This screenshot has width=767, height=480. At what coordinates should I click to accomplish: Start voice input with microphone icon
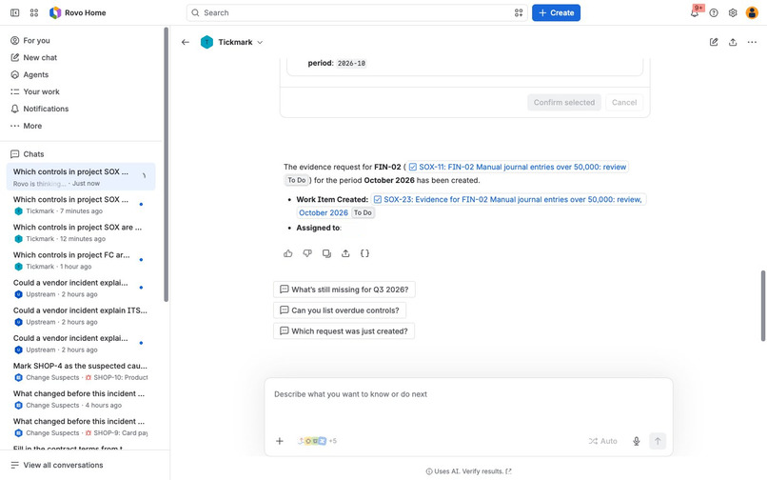tap(636, 441)
